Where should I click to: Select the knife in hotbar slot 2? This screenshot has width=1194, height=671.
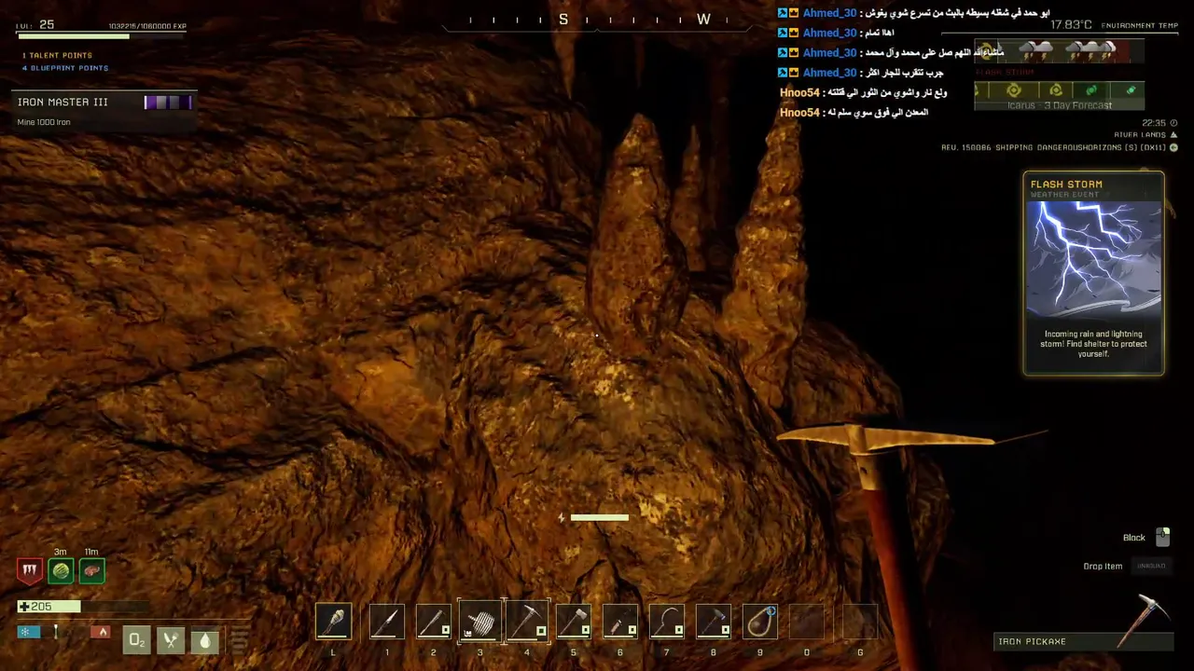coord(433,623)
